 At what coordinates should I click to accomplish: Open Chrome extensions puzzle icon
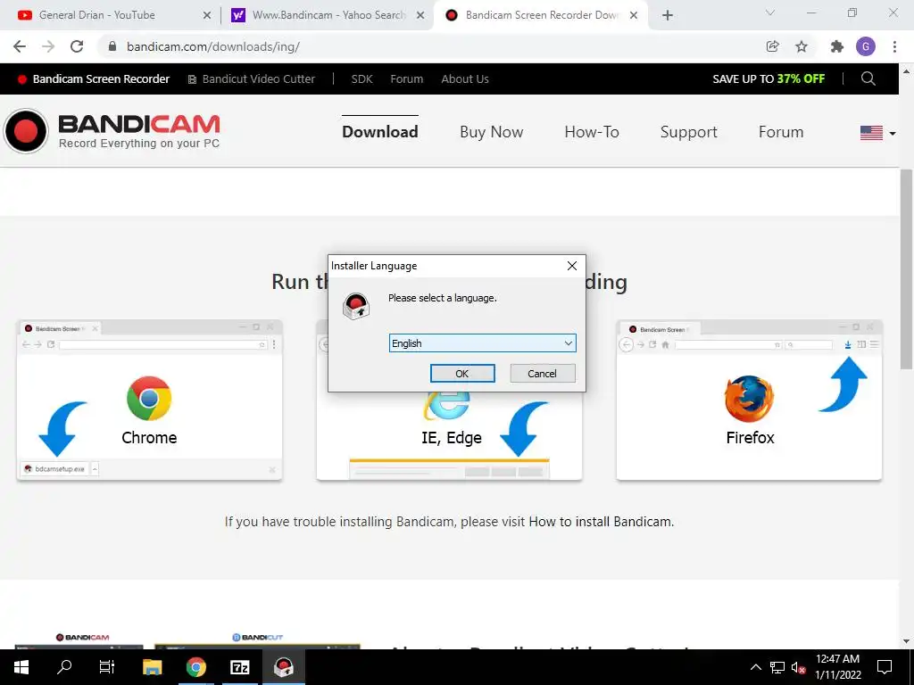coord(837,46)
